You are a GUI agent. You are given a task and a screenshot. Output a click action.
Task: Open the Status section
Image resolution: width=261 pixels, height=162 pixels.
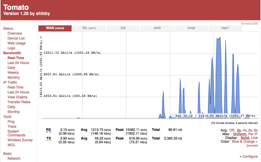tap(8, 29)
